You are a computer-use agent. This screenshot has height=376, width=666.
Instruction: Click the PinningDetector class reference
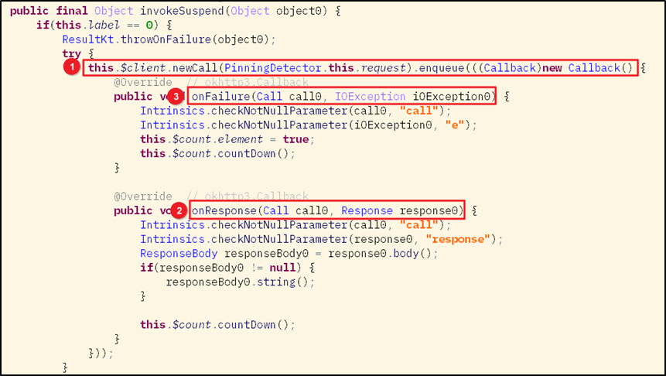tap(273, 68)
